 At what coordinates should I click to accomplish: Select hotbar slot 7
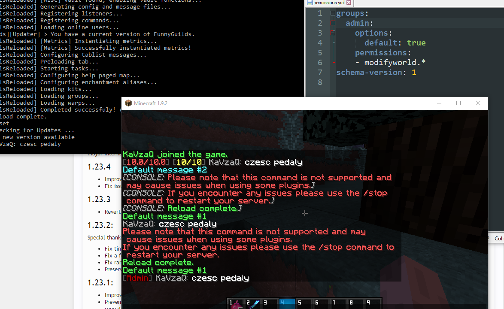pyautogui.click(x=339, y=303)
